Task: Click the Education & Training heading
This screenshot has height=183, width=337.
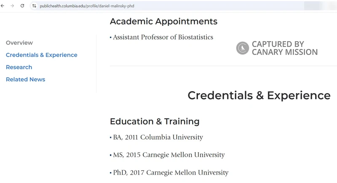Action: (155, 121)
